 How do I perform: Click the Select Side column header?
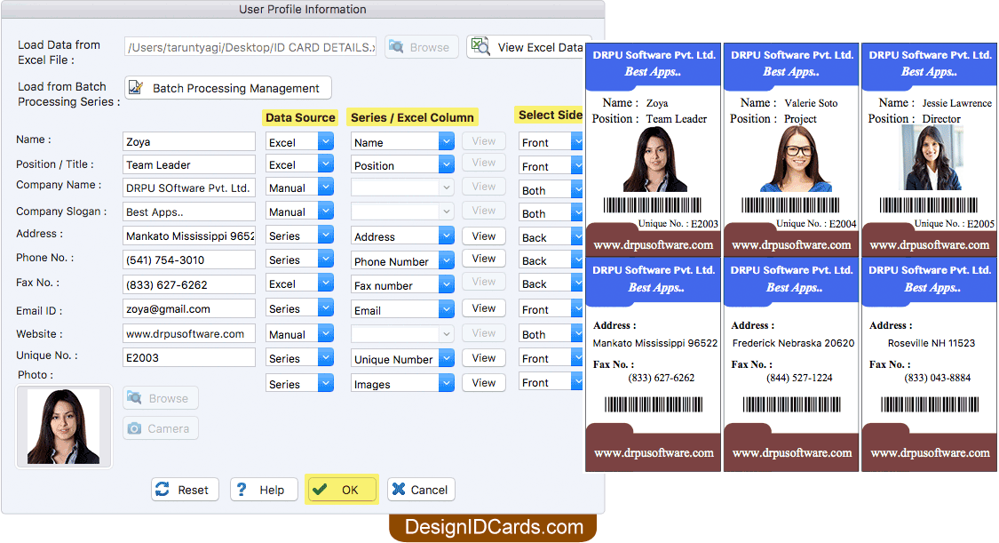[x=550, y=115]
